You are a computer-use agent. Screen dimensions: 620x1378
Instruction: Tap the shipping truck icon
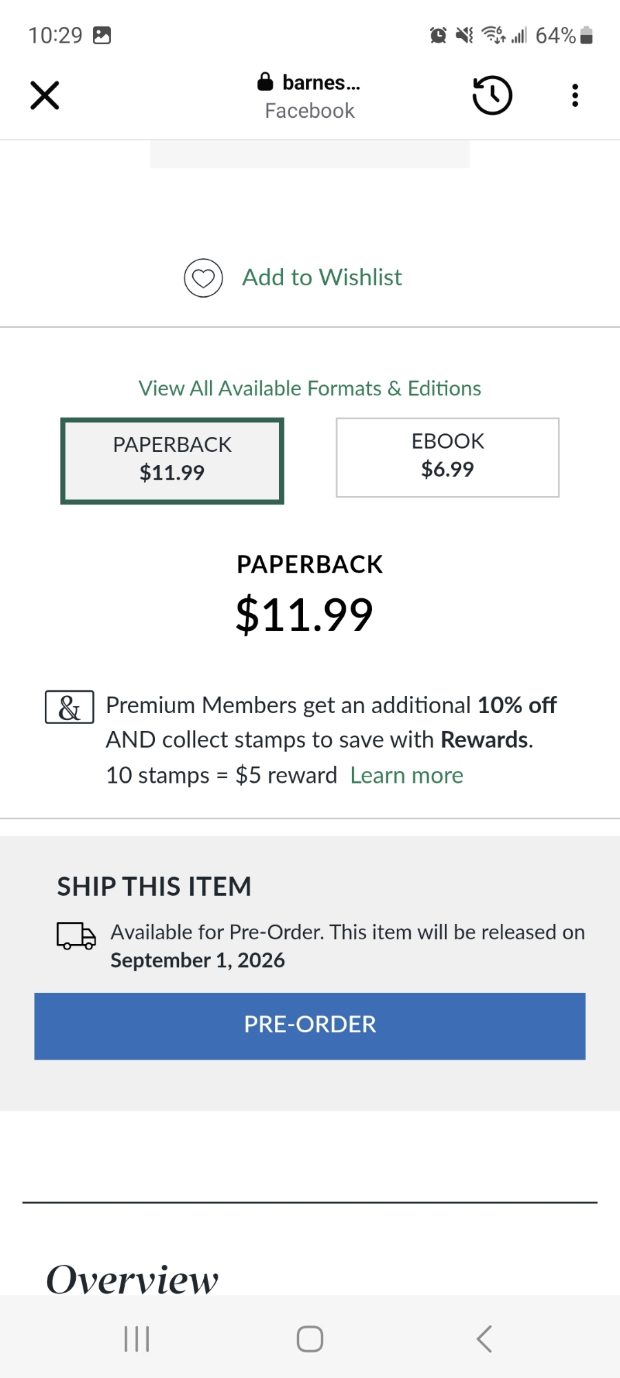point(76,936)
